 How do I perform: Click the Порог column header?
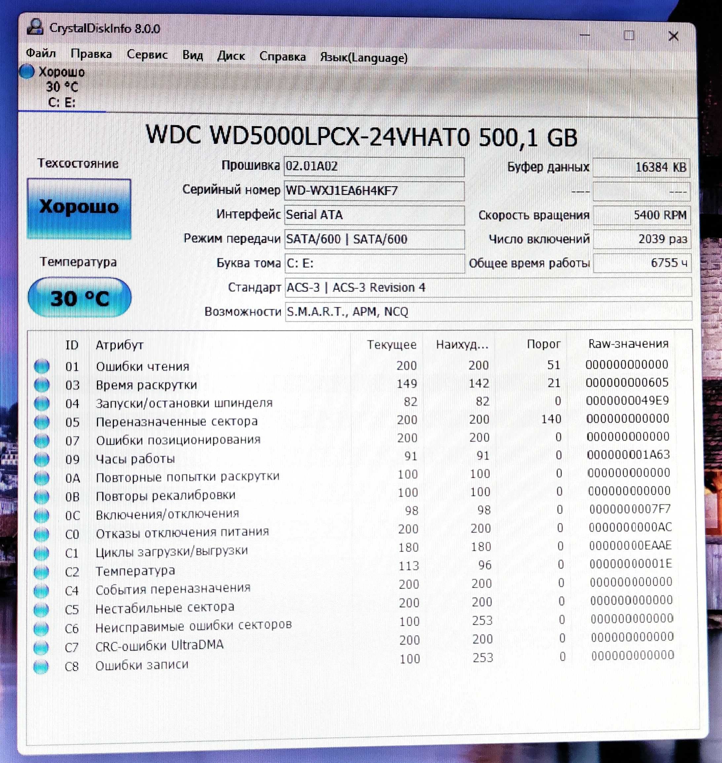(544, 344)
